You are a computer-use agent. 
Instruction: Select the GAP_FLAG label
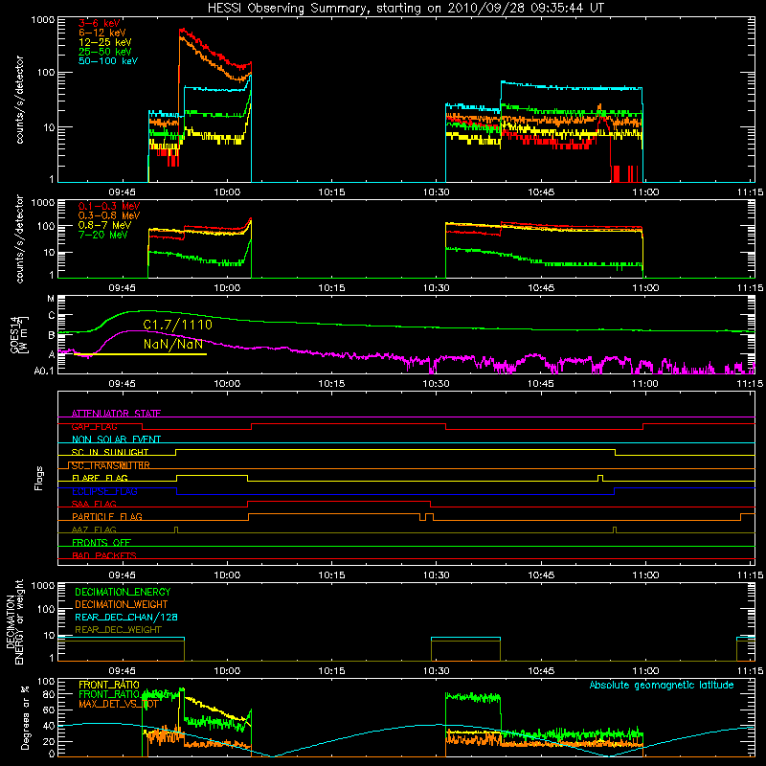(94, 426)
